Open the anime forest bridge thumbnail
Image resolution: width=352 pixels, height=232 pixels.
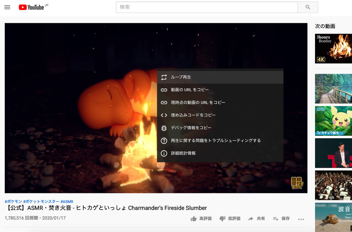pyautogui.click(x=334, y=88)
